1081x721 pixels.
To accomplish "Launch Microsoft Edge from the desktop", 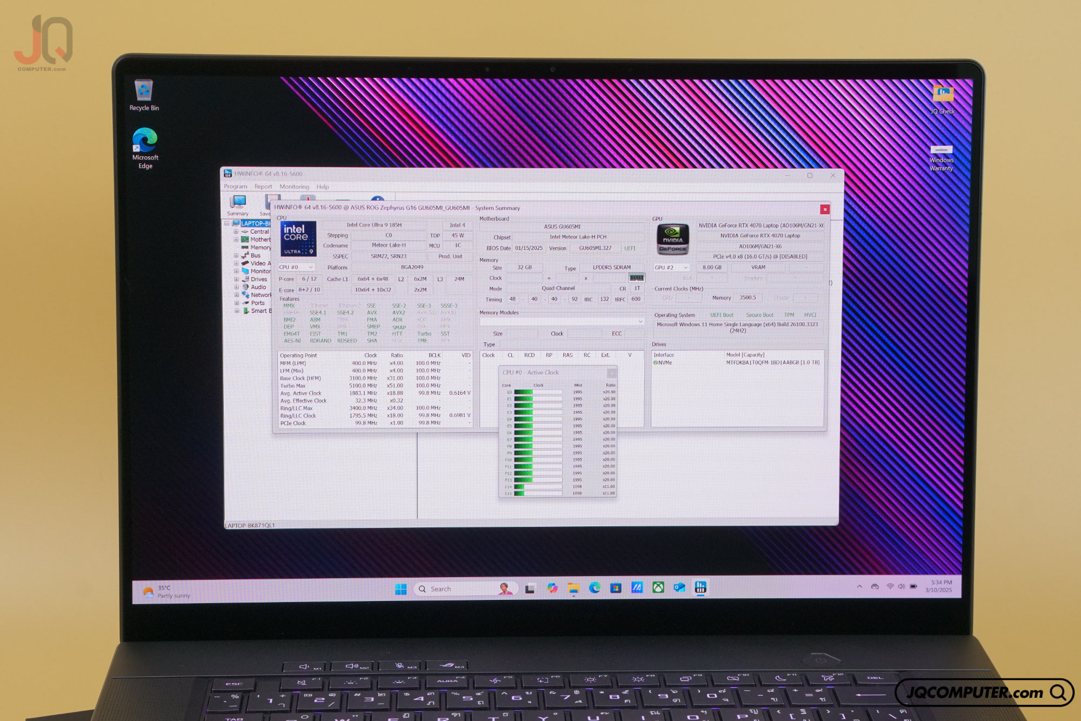I will pyautogui.click(x=145, y=148).
